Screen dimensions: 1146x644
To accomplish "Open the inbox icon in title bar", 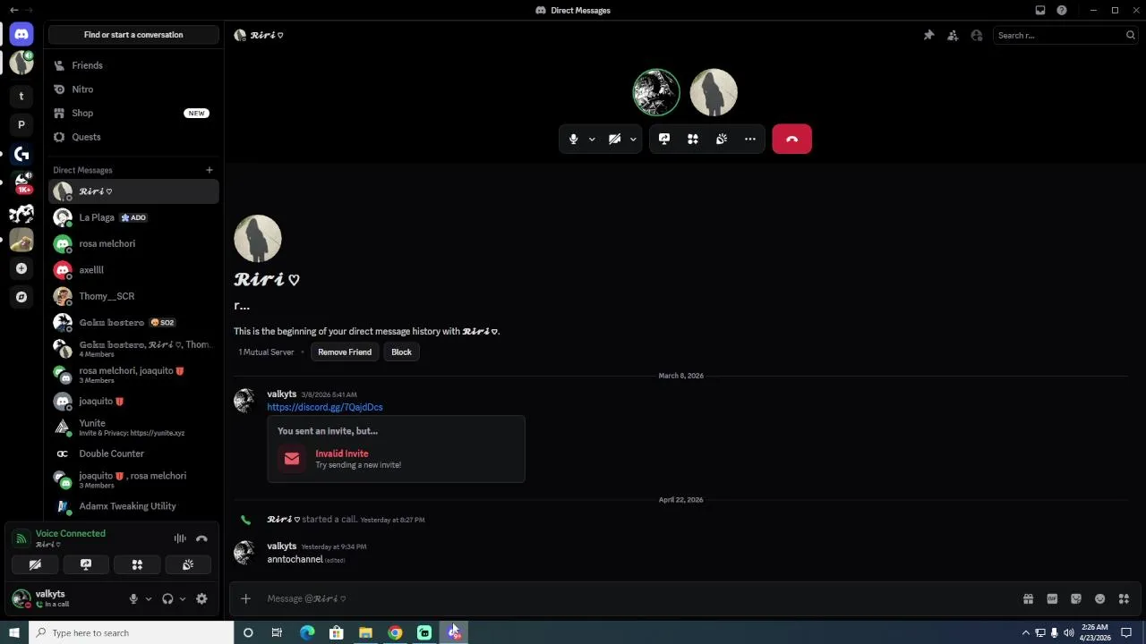I will [x=1040, y=10].
